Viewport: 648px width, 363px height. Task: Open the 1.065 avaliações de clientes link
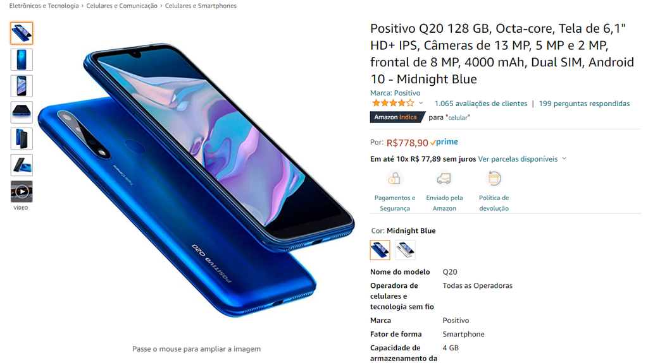tap(481, 104)
